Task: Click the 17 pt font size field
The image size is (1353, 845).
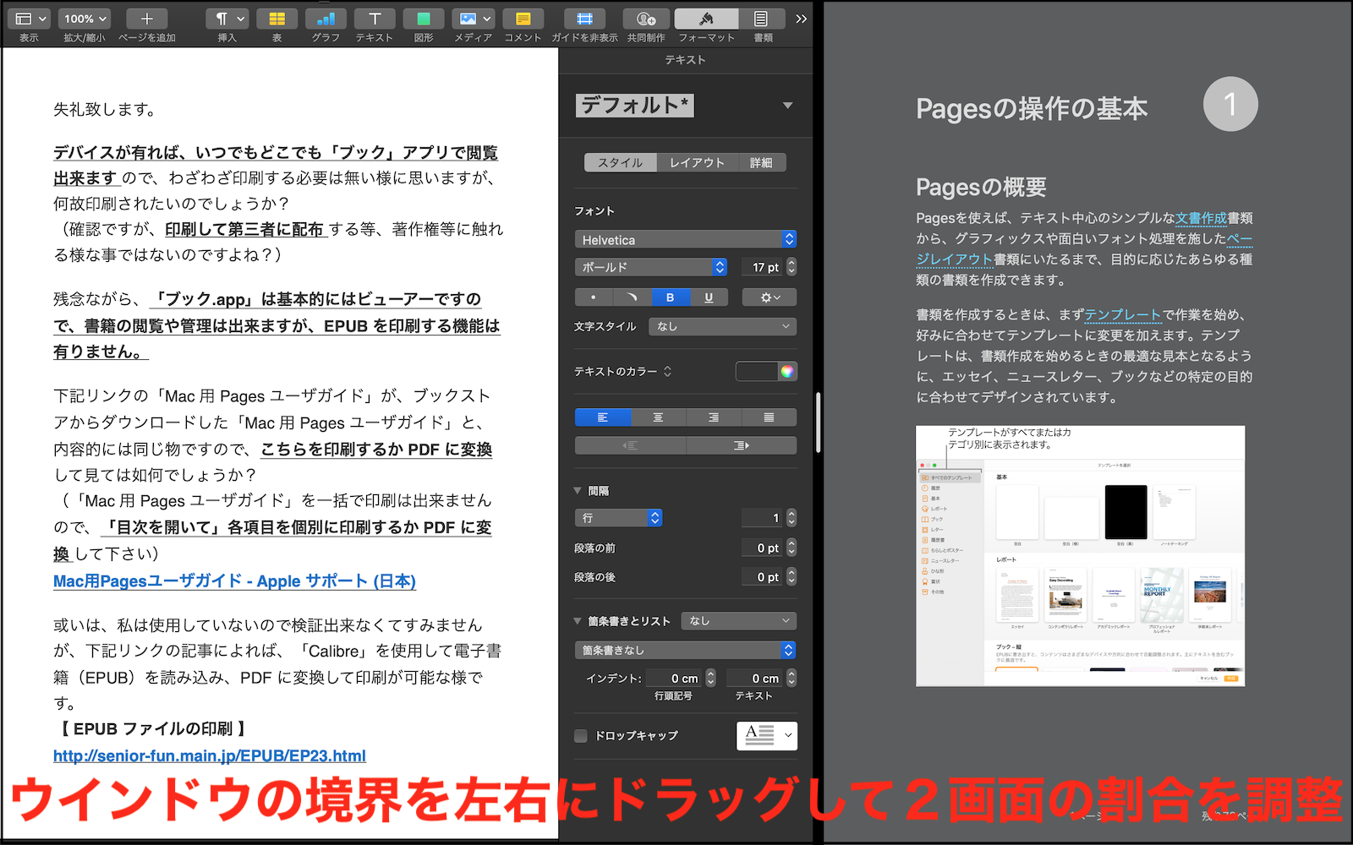Action: coord(764,267)
